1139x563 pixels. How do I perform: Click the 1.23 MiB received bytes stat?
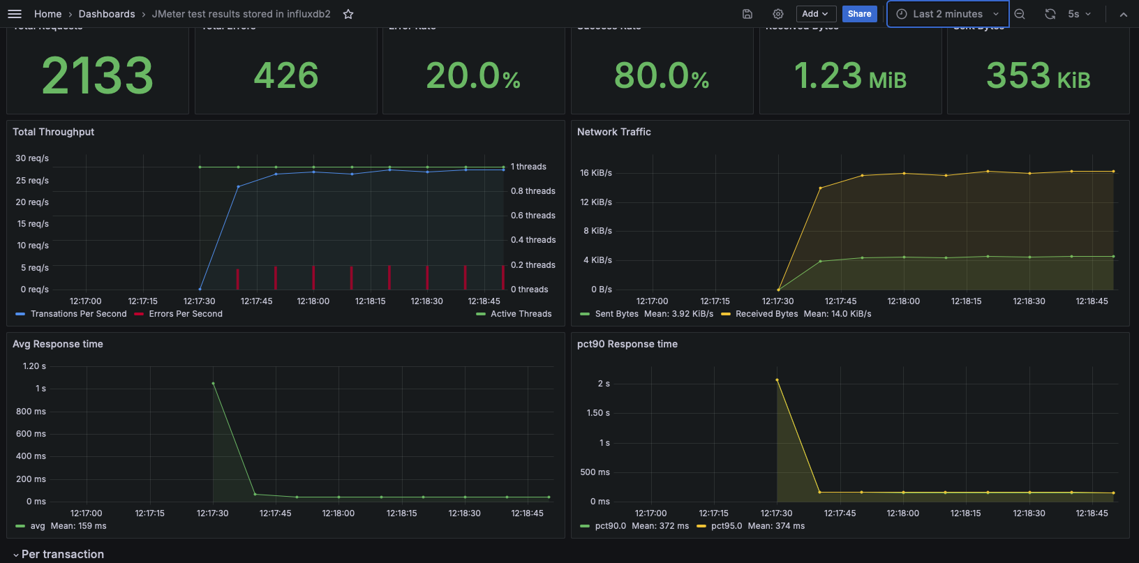[850, 76]
